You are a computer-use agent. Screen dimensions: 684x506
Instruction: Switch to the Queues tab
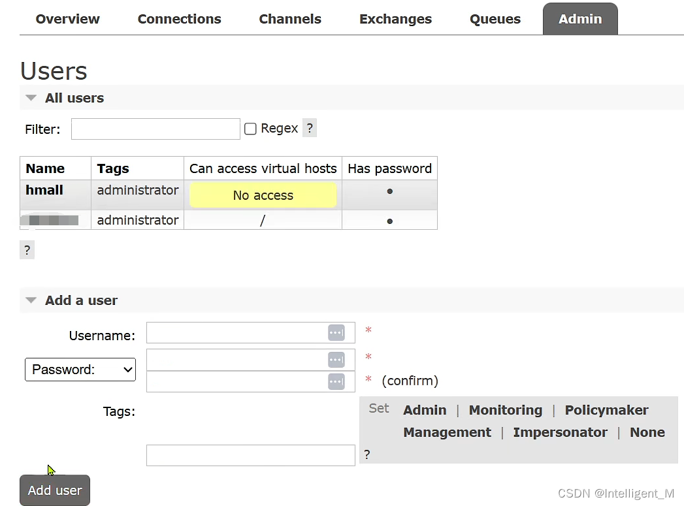point(495,19)
